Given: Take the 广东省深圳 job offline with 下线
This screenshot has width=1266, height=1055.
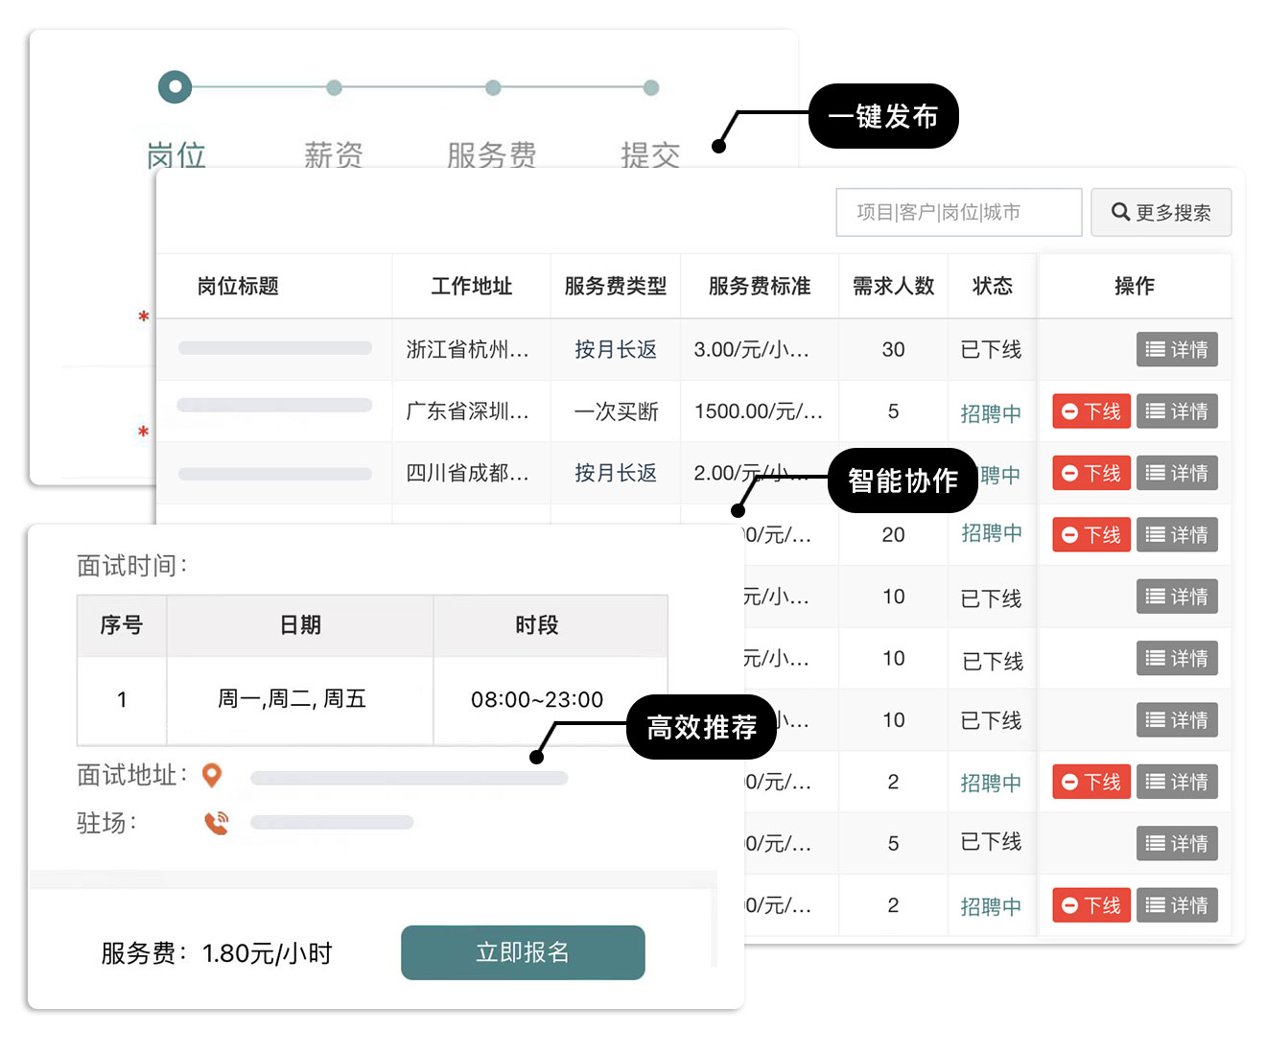Looking at the screenshot, I should 1091,411.
